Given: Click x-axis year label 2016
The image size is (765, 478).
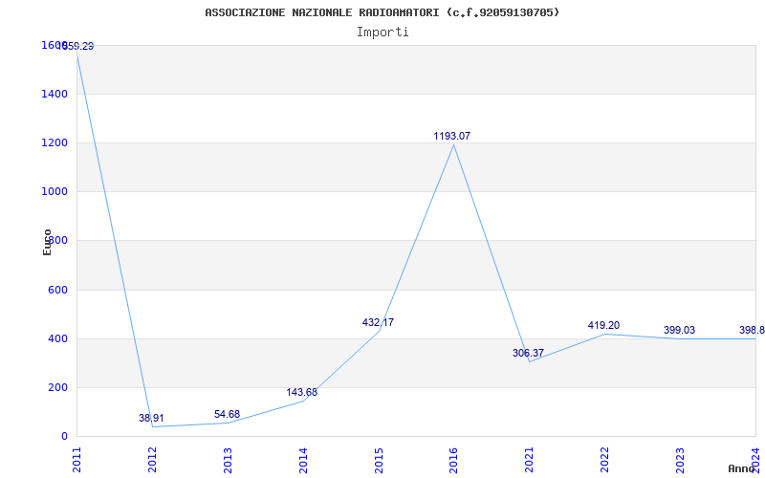Looking at the screenshot, I should [453, 460].
